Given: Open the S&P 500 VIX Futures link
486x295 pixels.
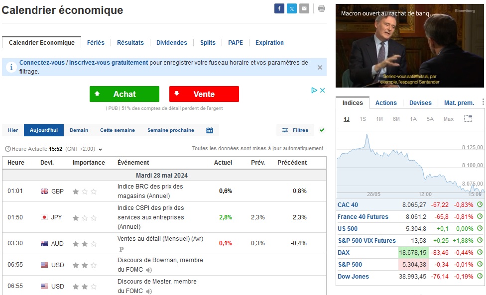Looking at the screenshot, I should point(366,240).
